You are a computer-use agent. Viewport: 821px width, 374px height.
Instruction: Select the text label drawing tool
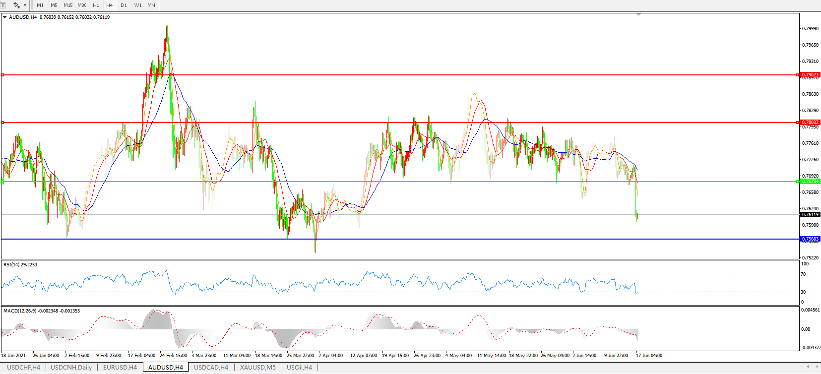tap(3, 5)
